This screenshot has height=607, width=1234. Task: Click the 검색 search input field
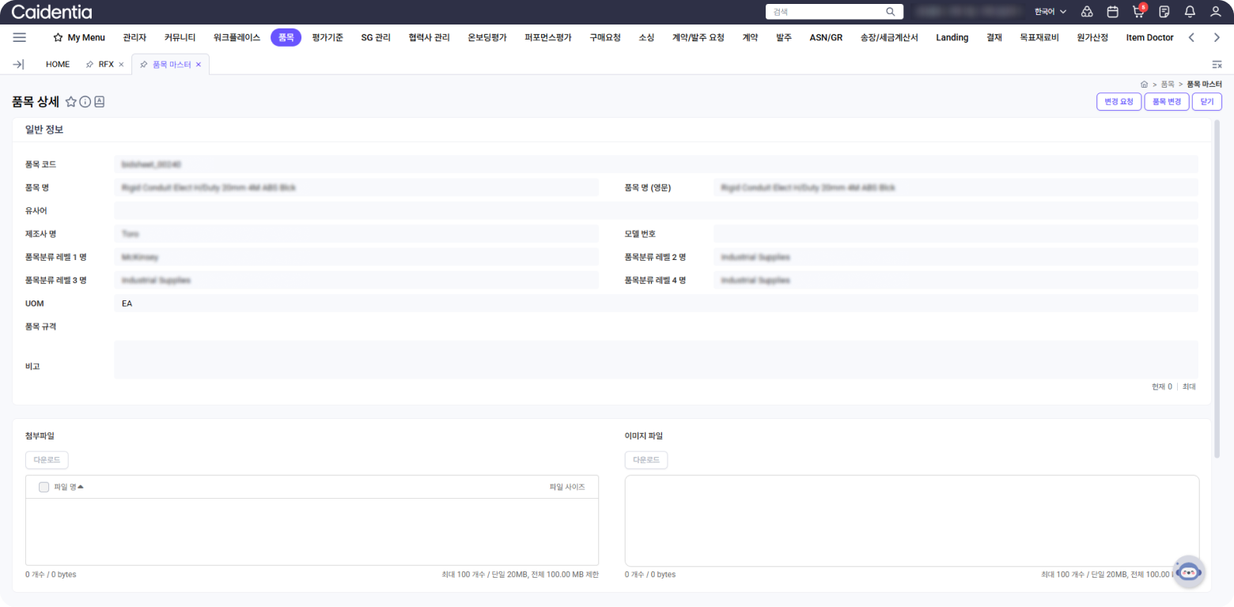826,12
